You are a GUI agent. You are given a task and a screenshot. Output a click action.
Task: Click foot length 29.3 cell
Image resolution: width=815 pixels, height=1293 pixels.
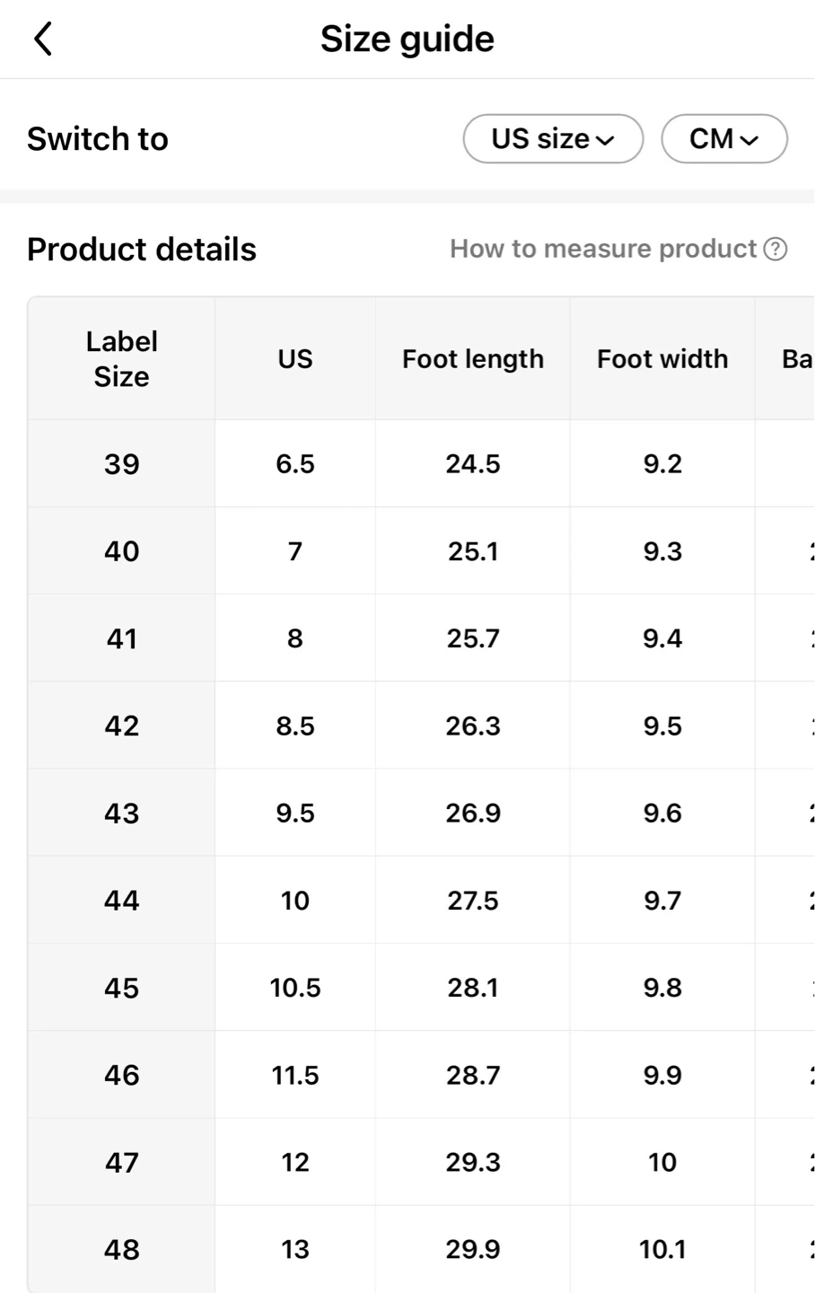(x=472, y=1162)
